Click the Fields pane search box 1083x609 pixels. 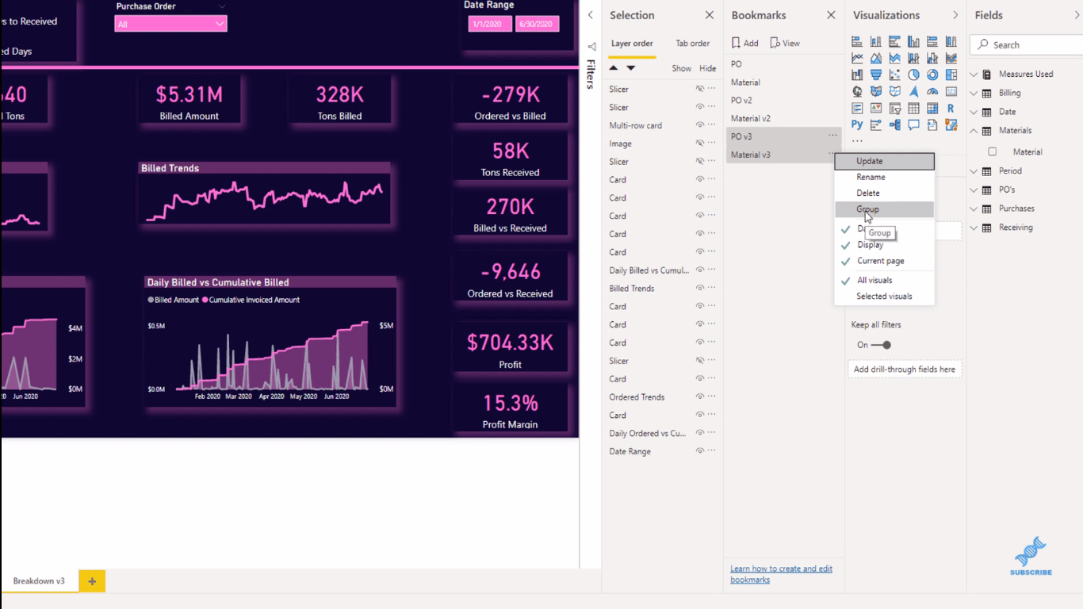coord(1027,45)
